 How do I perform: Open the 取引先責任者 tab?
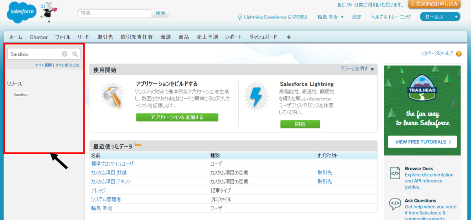click(x=137, y=37)
